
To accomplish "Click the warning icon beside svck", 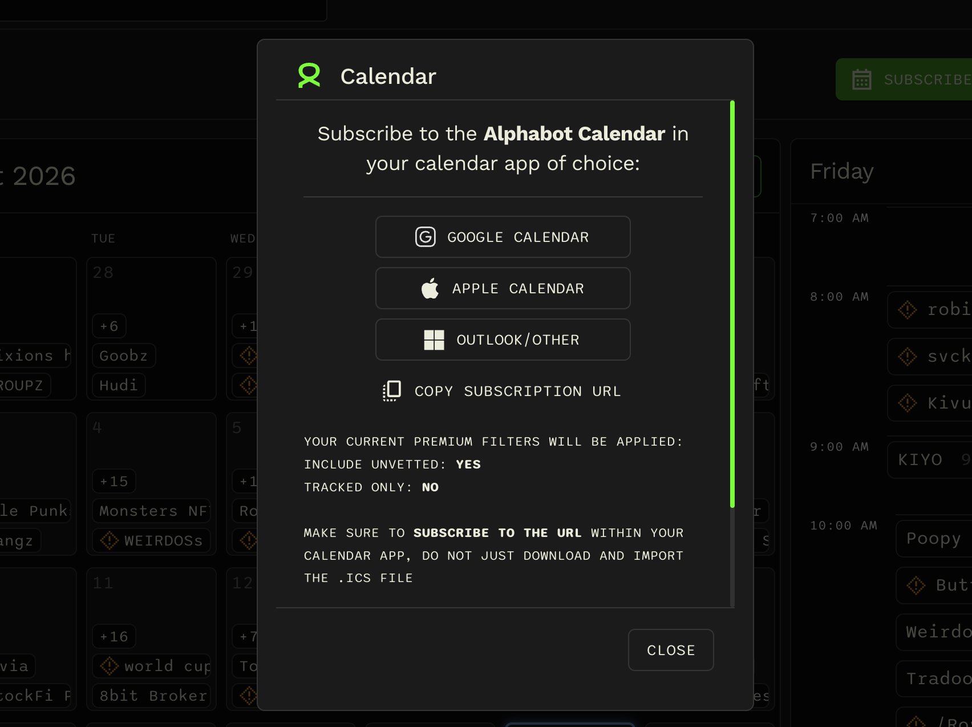I will point(908,357).
